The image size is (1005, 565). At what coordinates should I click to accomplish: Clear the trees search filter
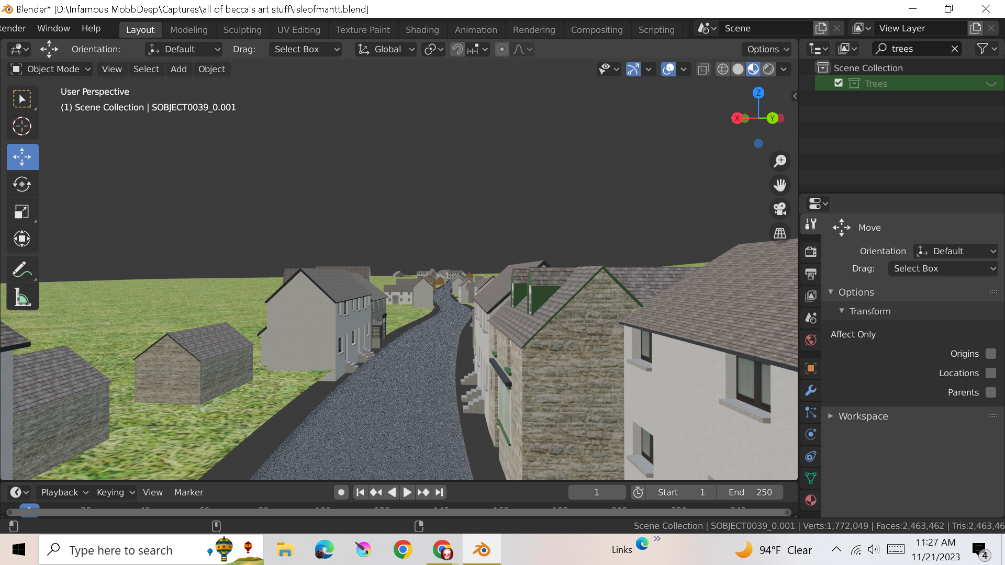(955, 49)
